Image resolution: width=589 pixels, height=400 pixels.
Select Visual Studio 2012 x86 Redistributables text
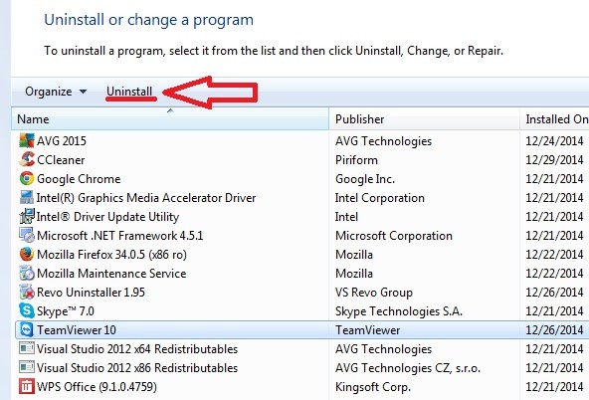pyautogui.click(x=137, y=368)
